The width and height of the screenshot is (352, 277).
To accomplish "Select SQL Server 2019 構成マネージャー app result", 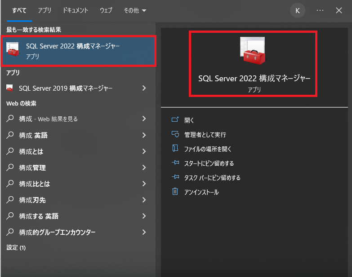I will (66, 88).
